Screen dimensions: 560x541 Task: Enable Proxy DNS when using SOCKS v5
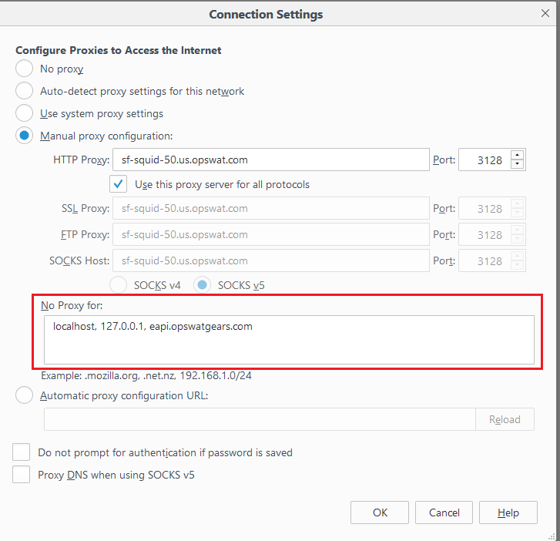point(21,475)
